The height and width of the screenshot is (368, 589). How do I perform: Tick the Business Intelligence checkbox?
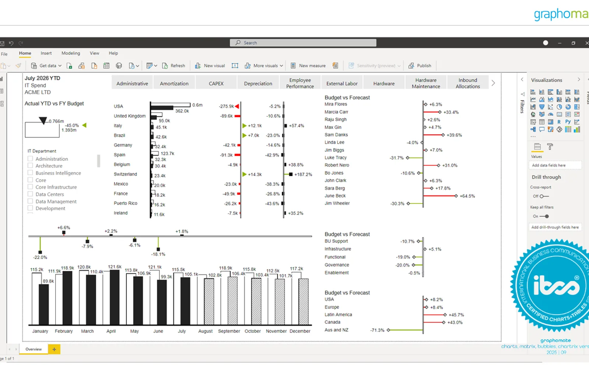(x=30, y=173)
